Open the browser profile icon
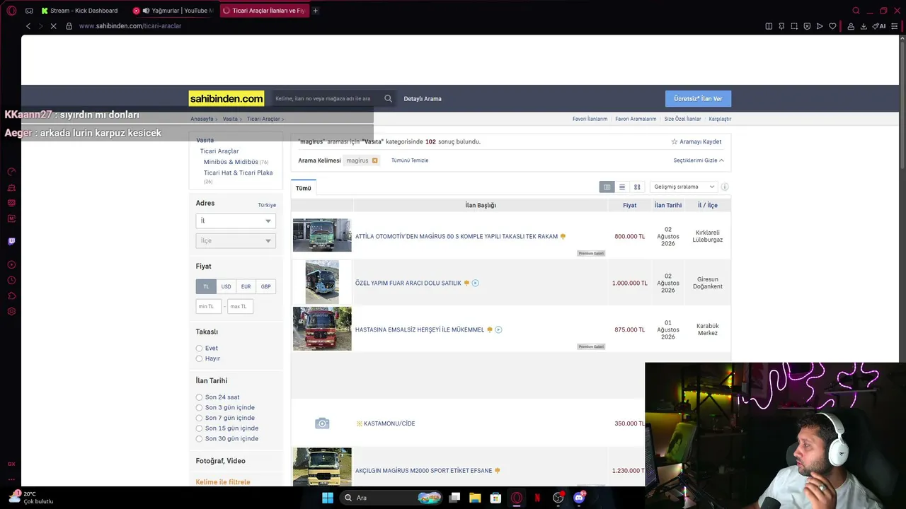 coord(851,26)
